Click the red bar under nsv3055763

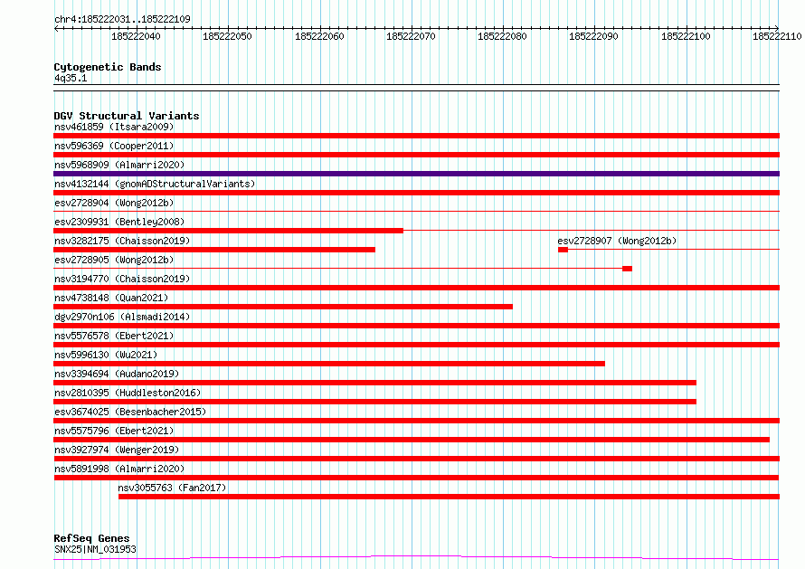tap(450, 497)
